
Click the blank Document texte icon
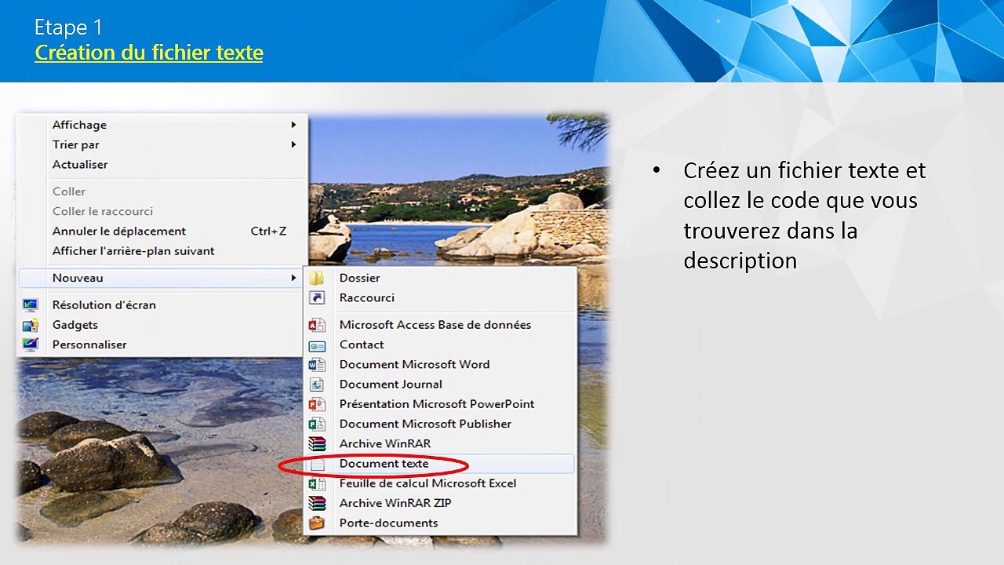click(317, 464)
